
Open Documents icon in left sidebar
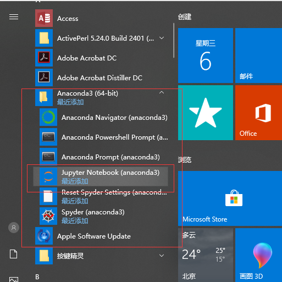click(x=14, y=254)
